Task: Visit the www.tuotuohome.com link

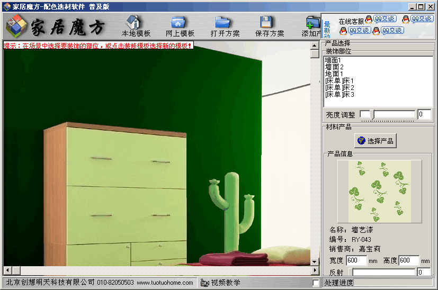Action: click(x=165, y=283)
